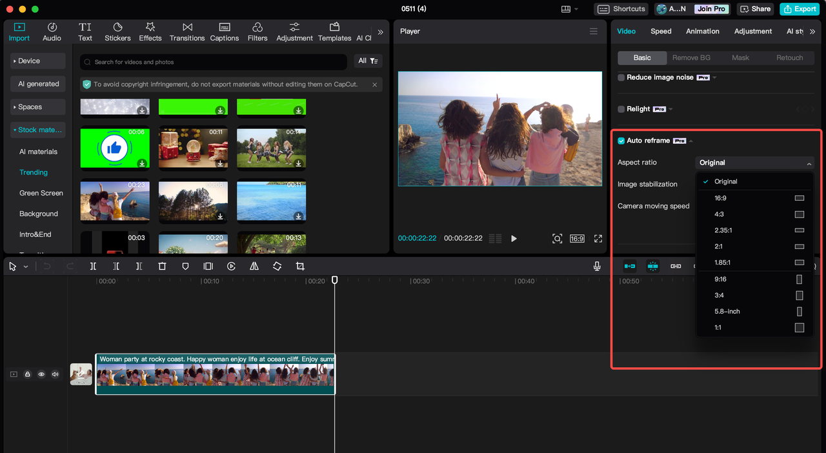Delete the selected clip
The width and height of the screenshot is (826, 453).
(x=162, y=266)
